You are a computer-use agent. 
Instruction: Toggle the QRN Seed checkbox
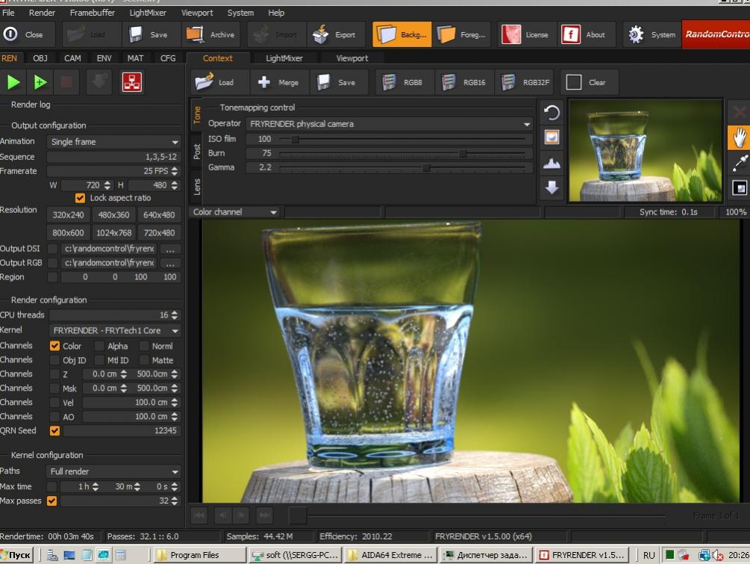54,430
